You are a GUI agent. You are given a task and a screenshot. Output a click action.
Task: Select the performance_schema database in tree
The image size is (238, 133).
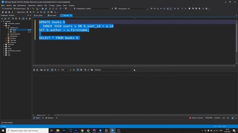click(x=14, y=51)
